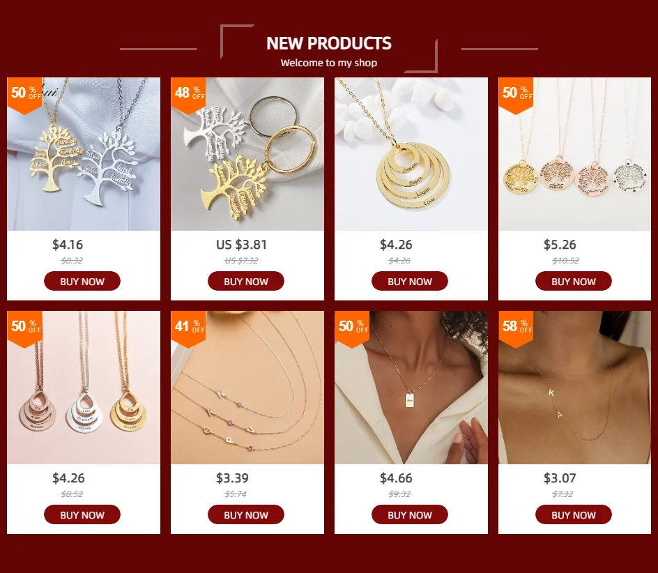This screenshot has width=658, height=573.
Task: Open the tree of life keychain photo
Action: click(x=247, y=154)
